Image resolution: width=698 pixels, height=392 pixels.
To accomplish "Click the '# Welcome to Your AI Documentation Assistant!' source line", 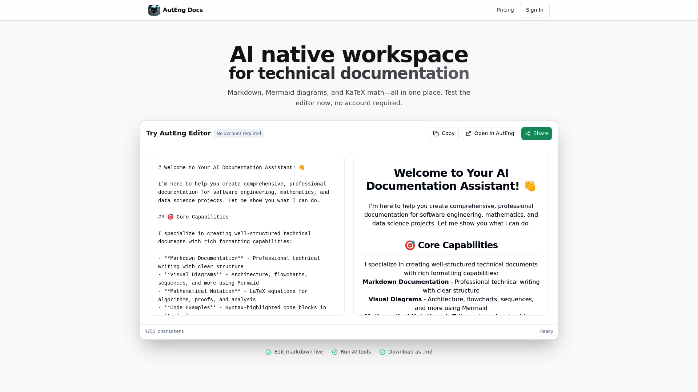I will point(231,168).
